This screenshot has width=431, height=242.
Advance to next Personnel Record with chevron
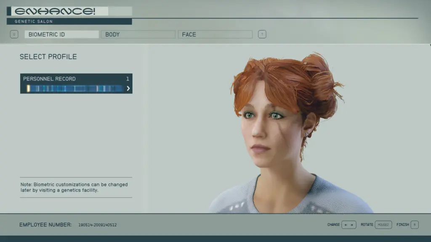click(x=128, y=88)
